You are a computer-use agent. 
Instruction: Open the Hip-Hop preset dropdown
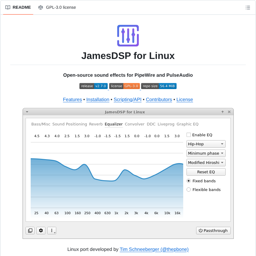(x=206, y=144)
